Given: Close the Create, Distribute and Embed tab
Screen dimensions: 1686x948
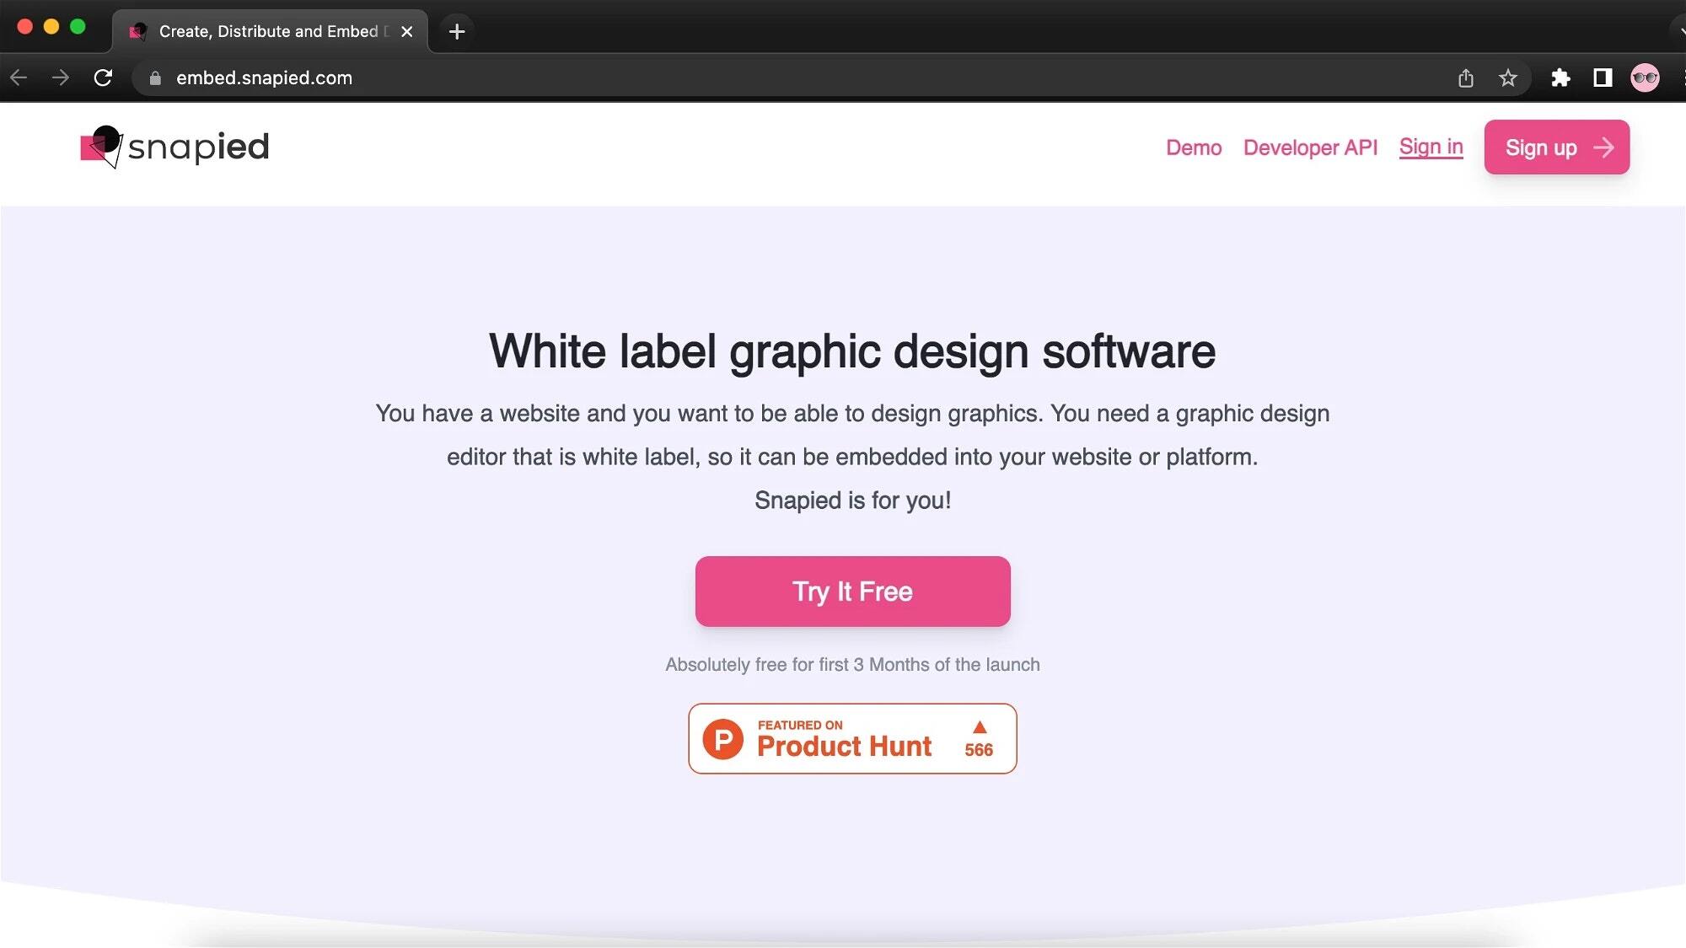Looking at the screenshot, I should [407, 31].
